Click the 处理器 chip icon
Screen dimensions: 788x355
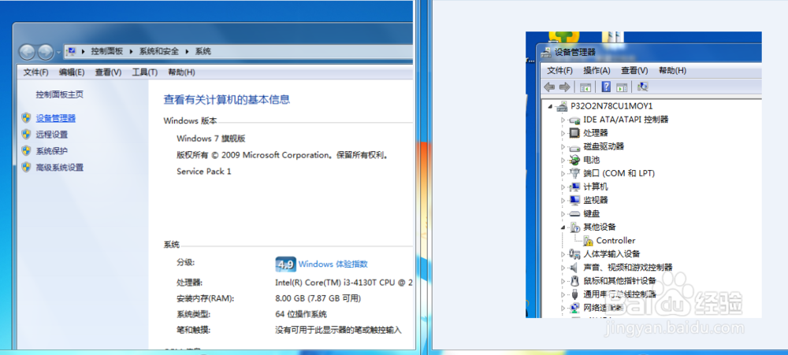574,133
